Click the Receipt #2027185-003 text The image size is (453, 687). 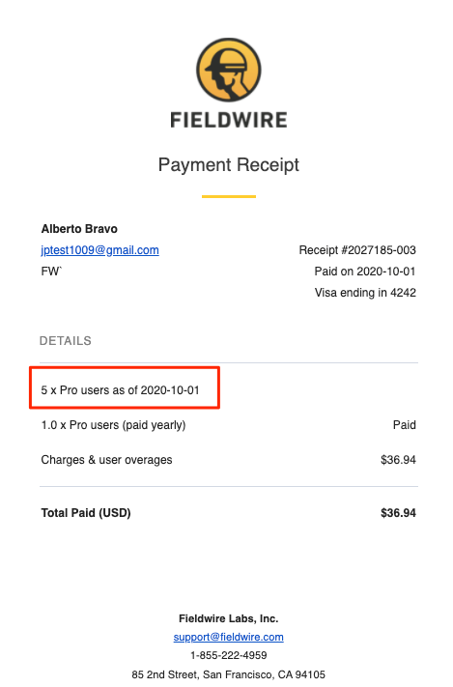pyautogui.click(x=357, y=250)
